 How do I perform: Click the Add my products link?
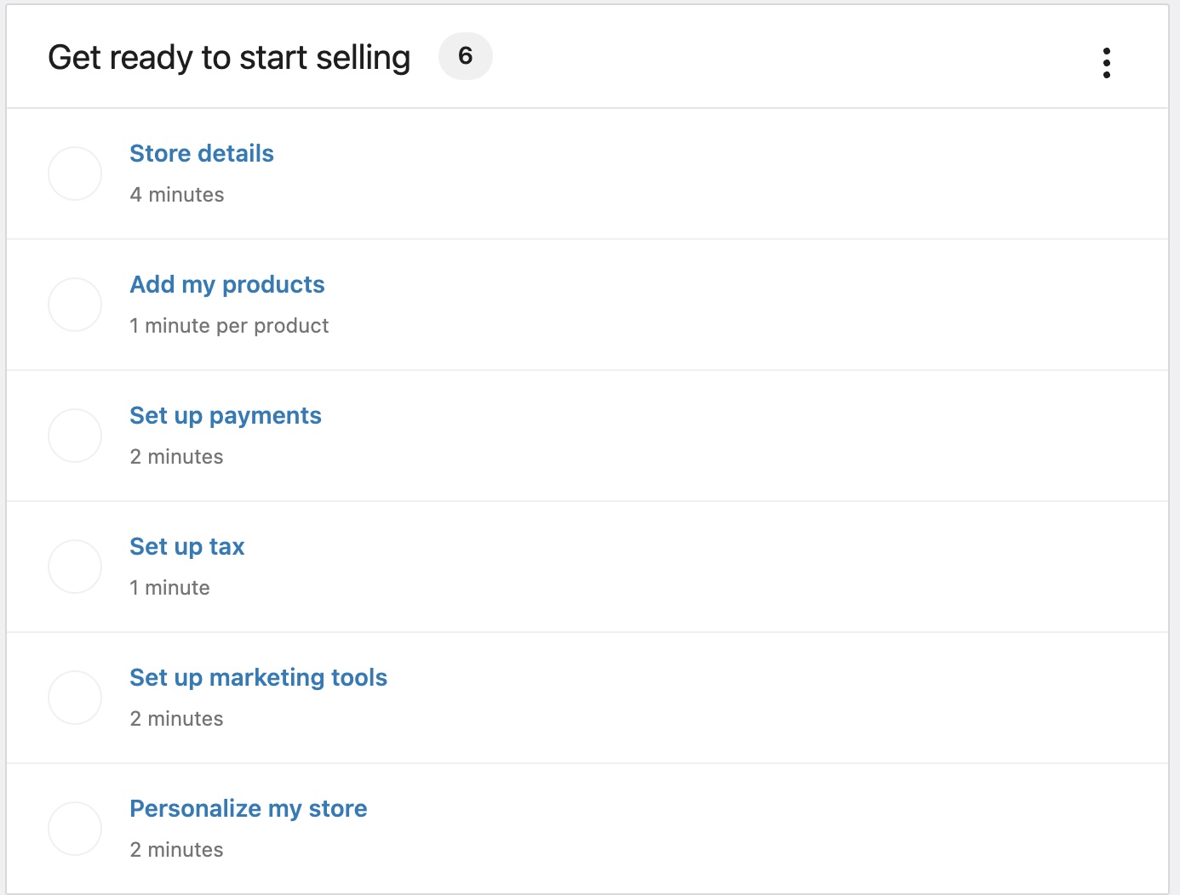pos(227,285)
